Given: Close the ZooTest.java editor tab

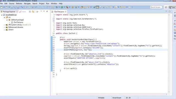Looking at the screenshot, I should point(65,12).
